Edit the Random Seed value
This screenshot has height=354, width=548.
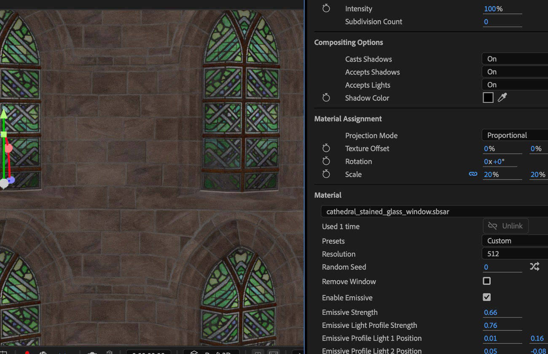coord(486,267)
